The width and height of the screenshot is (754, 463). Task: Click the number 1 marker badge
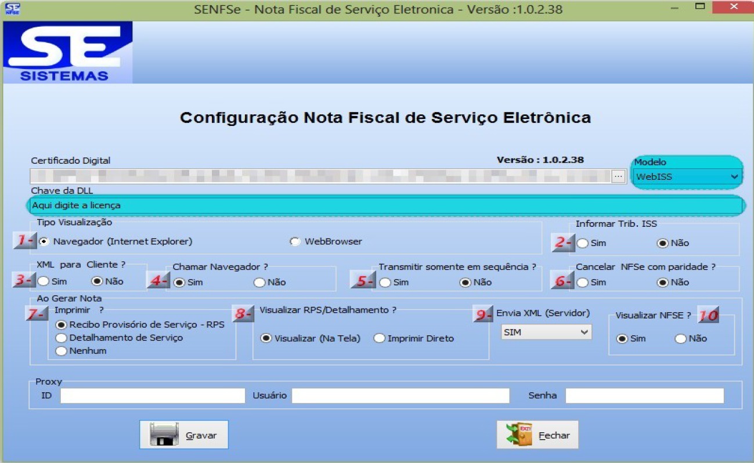pos(24,240)
